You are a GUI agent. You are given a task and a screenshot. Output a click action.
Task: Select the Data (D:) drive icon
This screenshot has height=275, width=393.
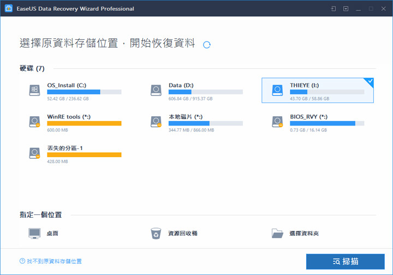pos(157,90)
